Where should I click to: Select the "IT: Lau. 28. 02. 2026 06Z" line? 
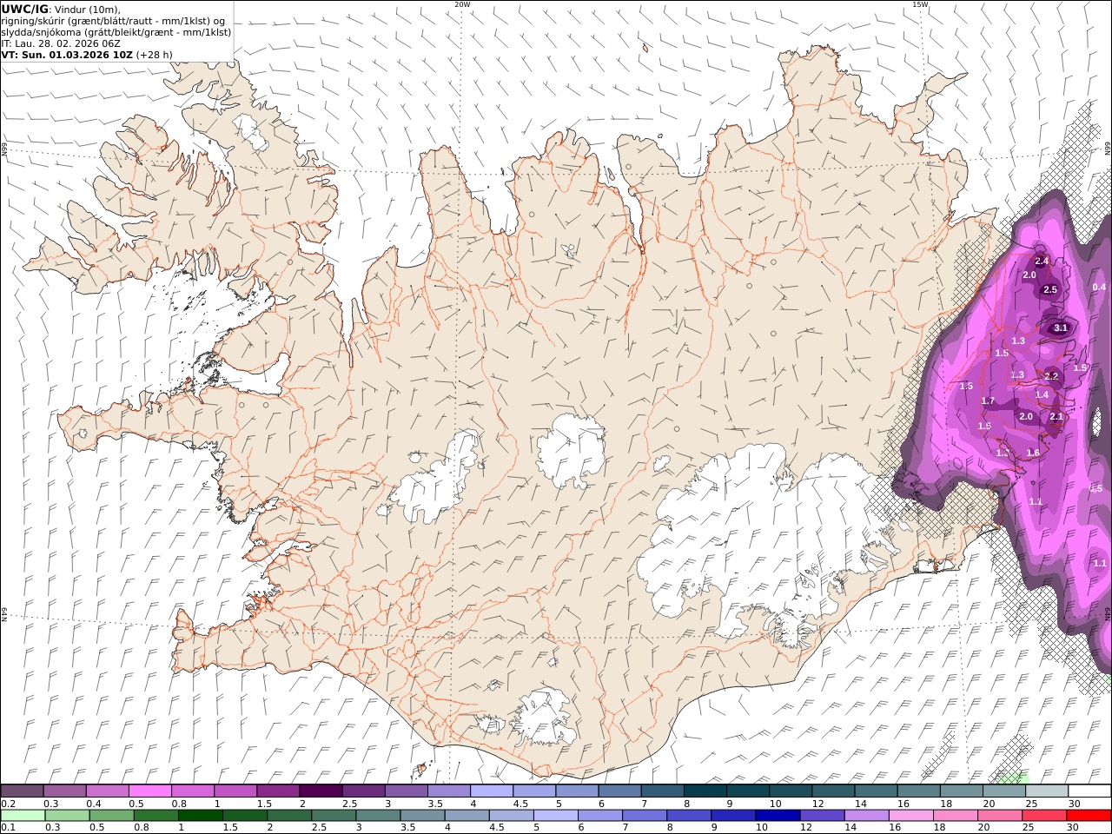[x=61, y=43]
